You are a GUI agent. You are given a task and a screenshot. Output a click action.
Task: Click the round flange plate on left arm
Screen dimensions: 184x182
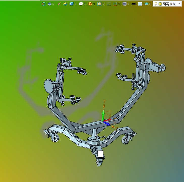(49, 86)
